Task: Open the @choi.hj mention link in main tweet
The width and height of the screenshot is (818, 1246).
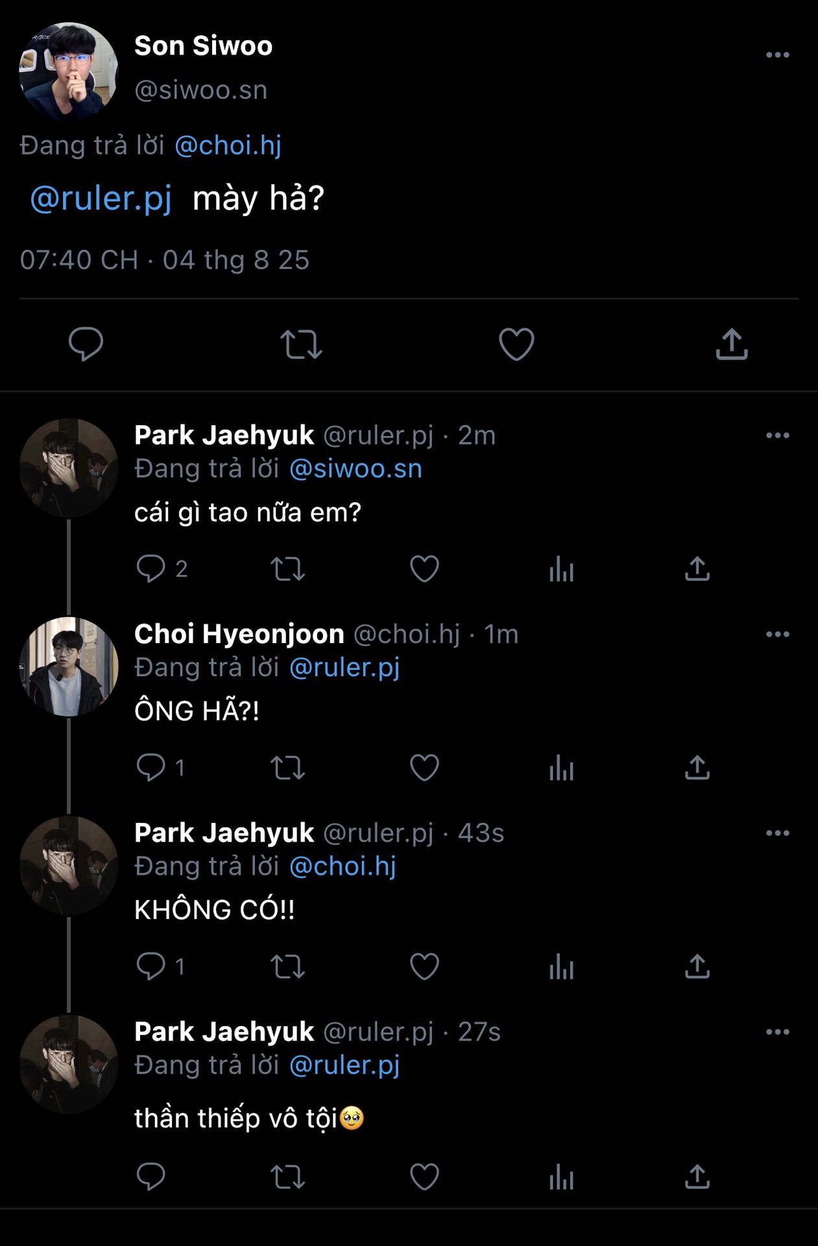Action: [228, 145]
